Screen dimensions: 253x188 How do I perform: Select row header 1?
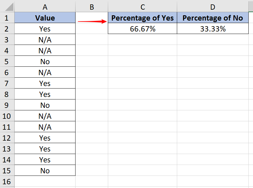click(x=7, y=18)
